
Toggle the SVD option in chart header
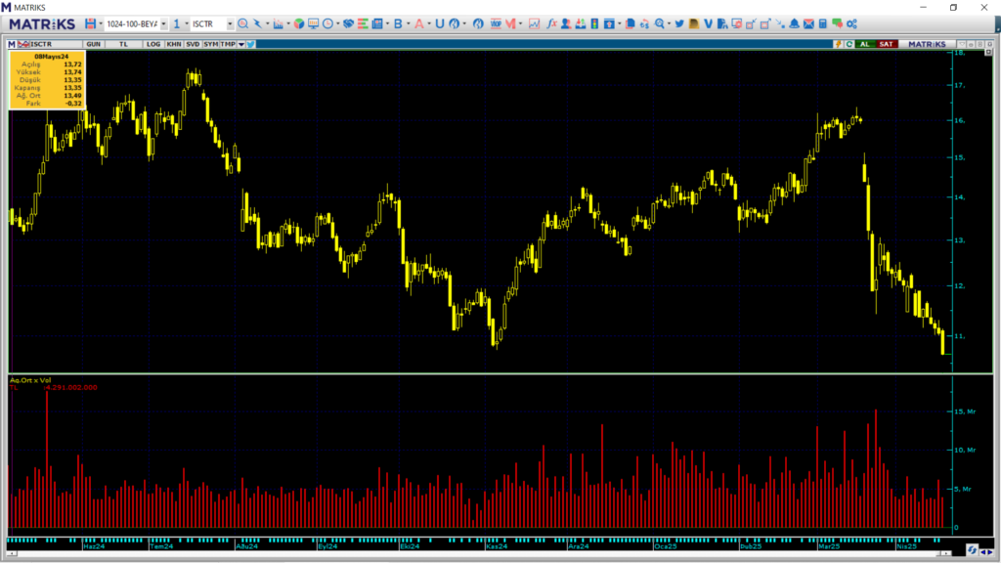coord(193,44)
